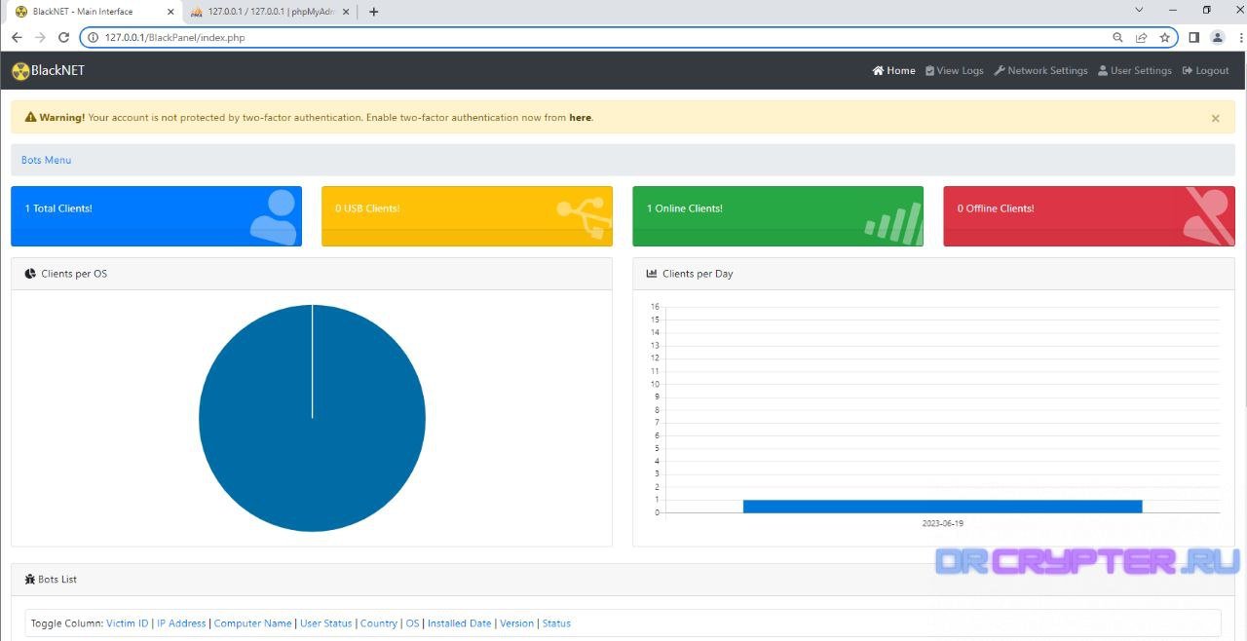
Task: Switch to the phpMyAdmin tab
Action: point(268,12)
